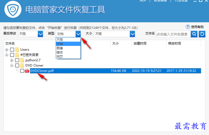The image size is (209, 135).
Task: Check the #已丢失目录 checkbox
Action: pyautogui.click(x=12, y=55)
